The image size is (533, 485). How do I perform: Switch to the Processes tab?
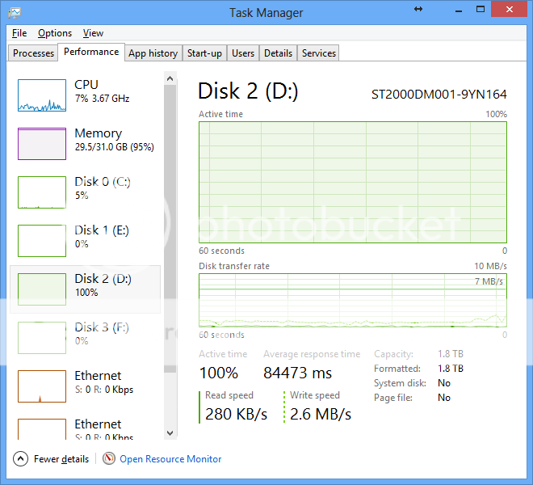(34, 53)
